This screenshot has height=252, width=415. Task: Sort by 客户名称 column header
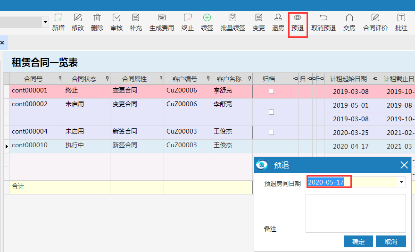pyautogui.click(x=229, y=79)
